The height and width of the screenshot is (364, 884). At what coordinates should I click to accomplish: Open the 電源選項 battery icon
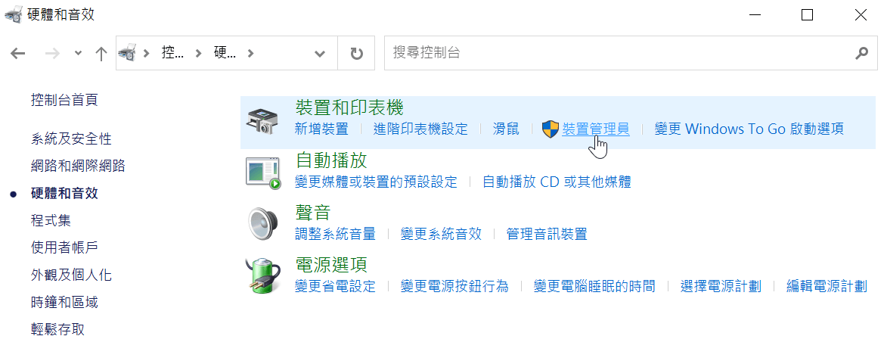262,275
